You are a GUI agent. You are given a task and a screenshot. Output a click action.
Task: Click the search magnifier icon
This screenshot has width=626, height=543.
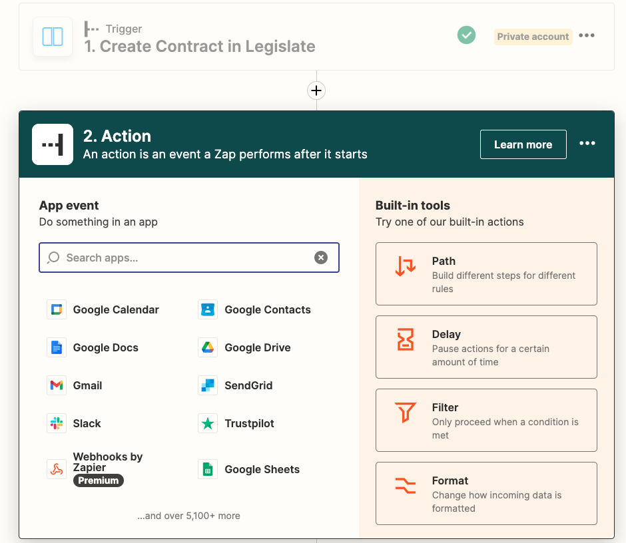(53, 258)
